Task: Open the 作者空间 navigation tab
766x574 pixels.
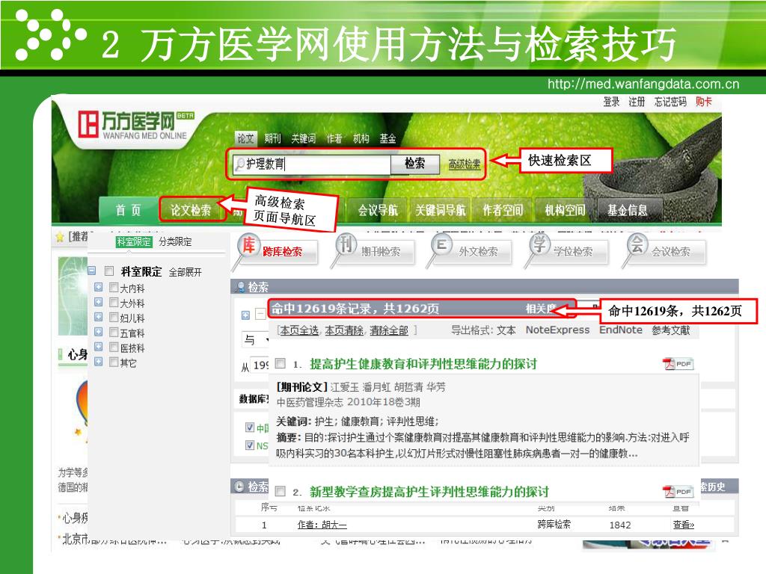Action: point(503,210)
